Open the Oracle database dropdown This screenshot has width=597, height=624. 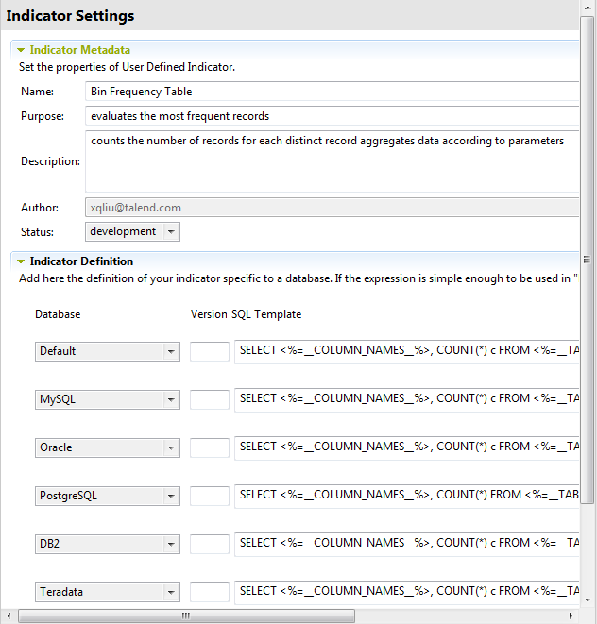coord(171,447)
